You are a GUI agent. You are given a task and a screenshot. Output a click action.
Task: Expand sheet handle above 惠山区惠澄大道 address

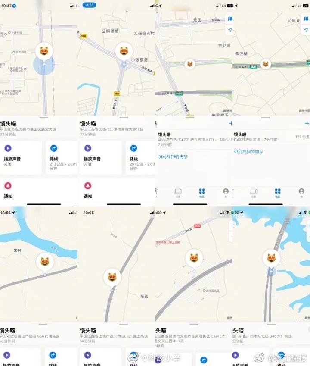pyautogui.click(x=43, y=117)
